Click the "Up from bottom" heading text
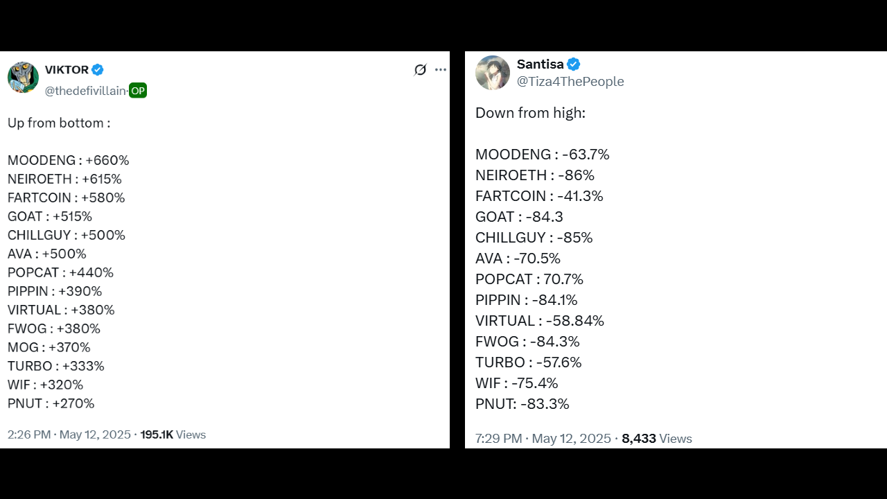Screen dimensions: 887x499 pyautogui.click(x=59, y=123)
